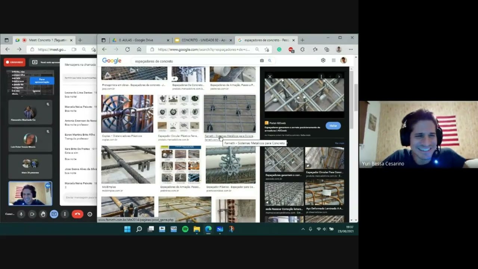478x269 pixels.
Task: Click the red hang-up call button
Action: point(77,214)
